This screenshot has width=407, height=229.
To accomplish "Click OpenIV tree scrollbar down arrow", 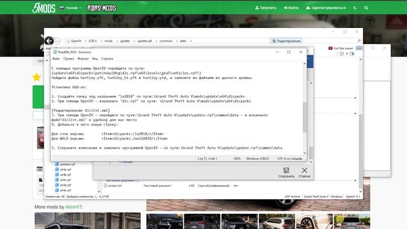I will 99,191.
